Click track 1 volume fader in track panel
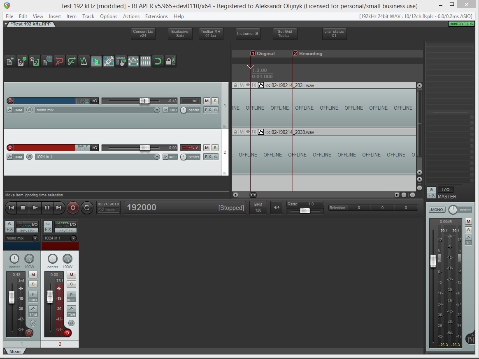The width and height of the screenshot is (479, 359). tap(144, 101)
